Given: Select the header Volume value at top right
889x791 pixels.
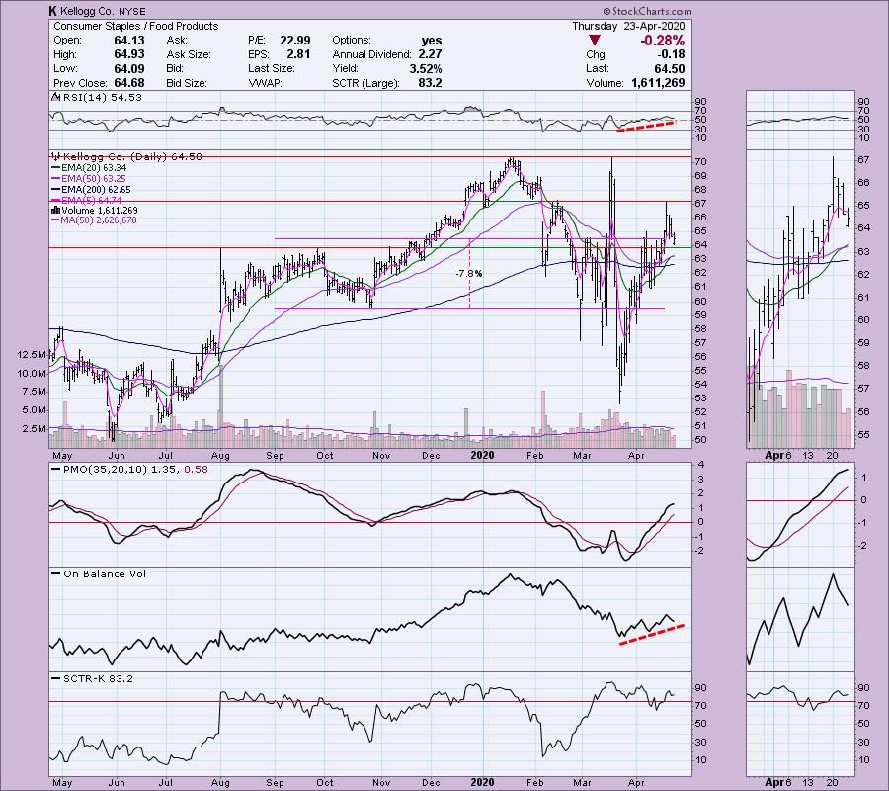Looking at the screenshot, I should [658, 83].
